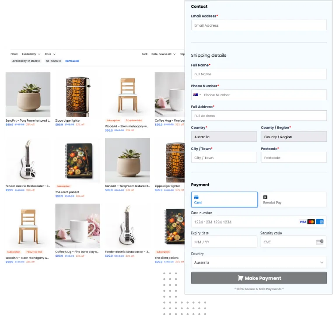This screenshot has height=315, width=333.
Task: Open the payment Country dropdown
Action: (259, 262)
